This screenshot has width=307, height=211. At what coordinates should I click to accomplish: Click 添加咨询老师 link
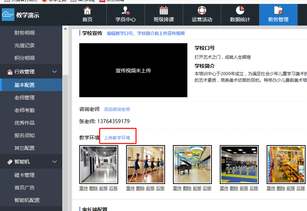[117, 109]
